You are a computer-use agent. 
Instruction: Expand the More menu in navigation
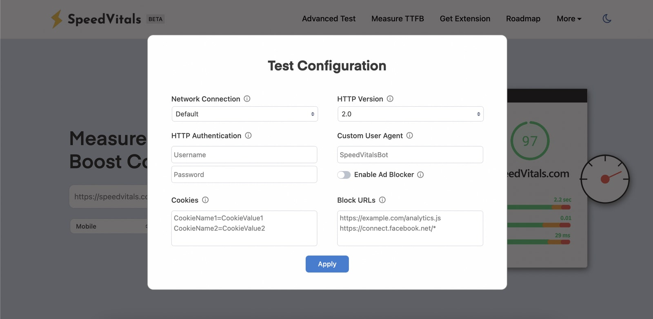[569, 19]
